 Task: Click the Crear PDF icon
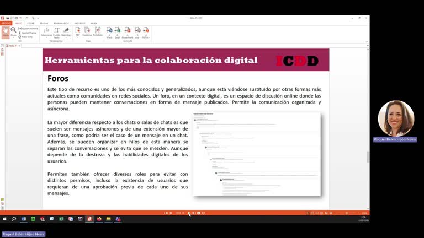78,31
